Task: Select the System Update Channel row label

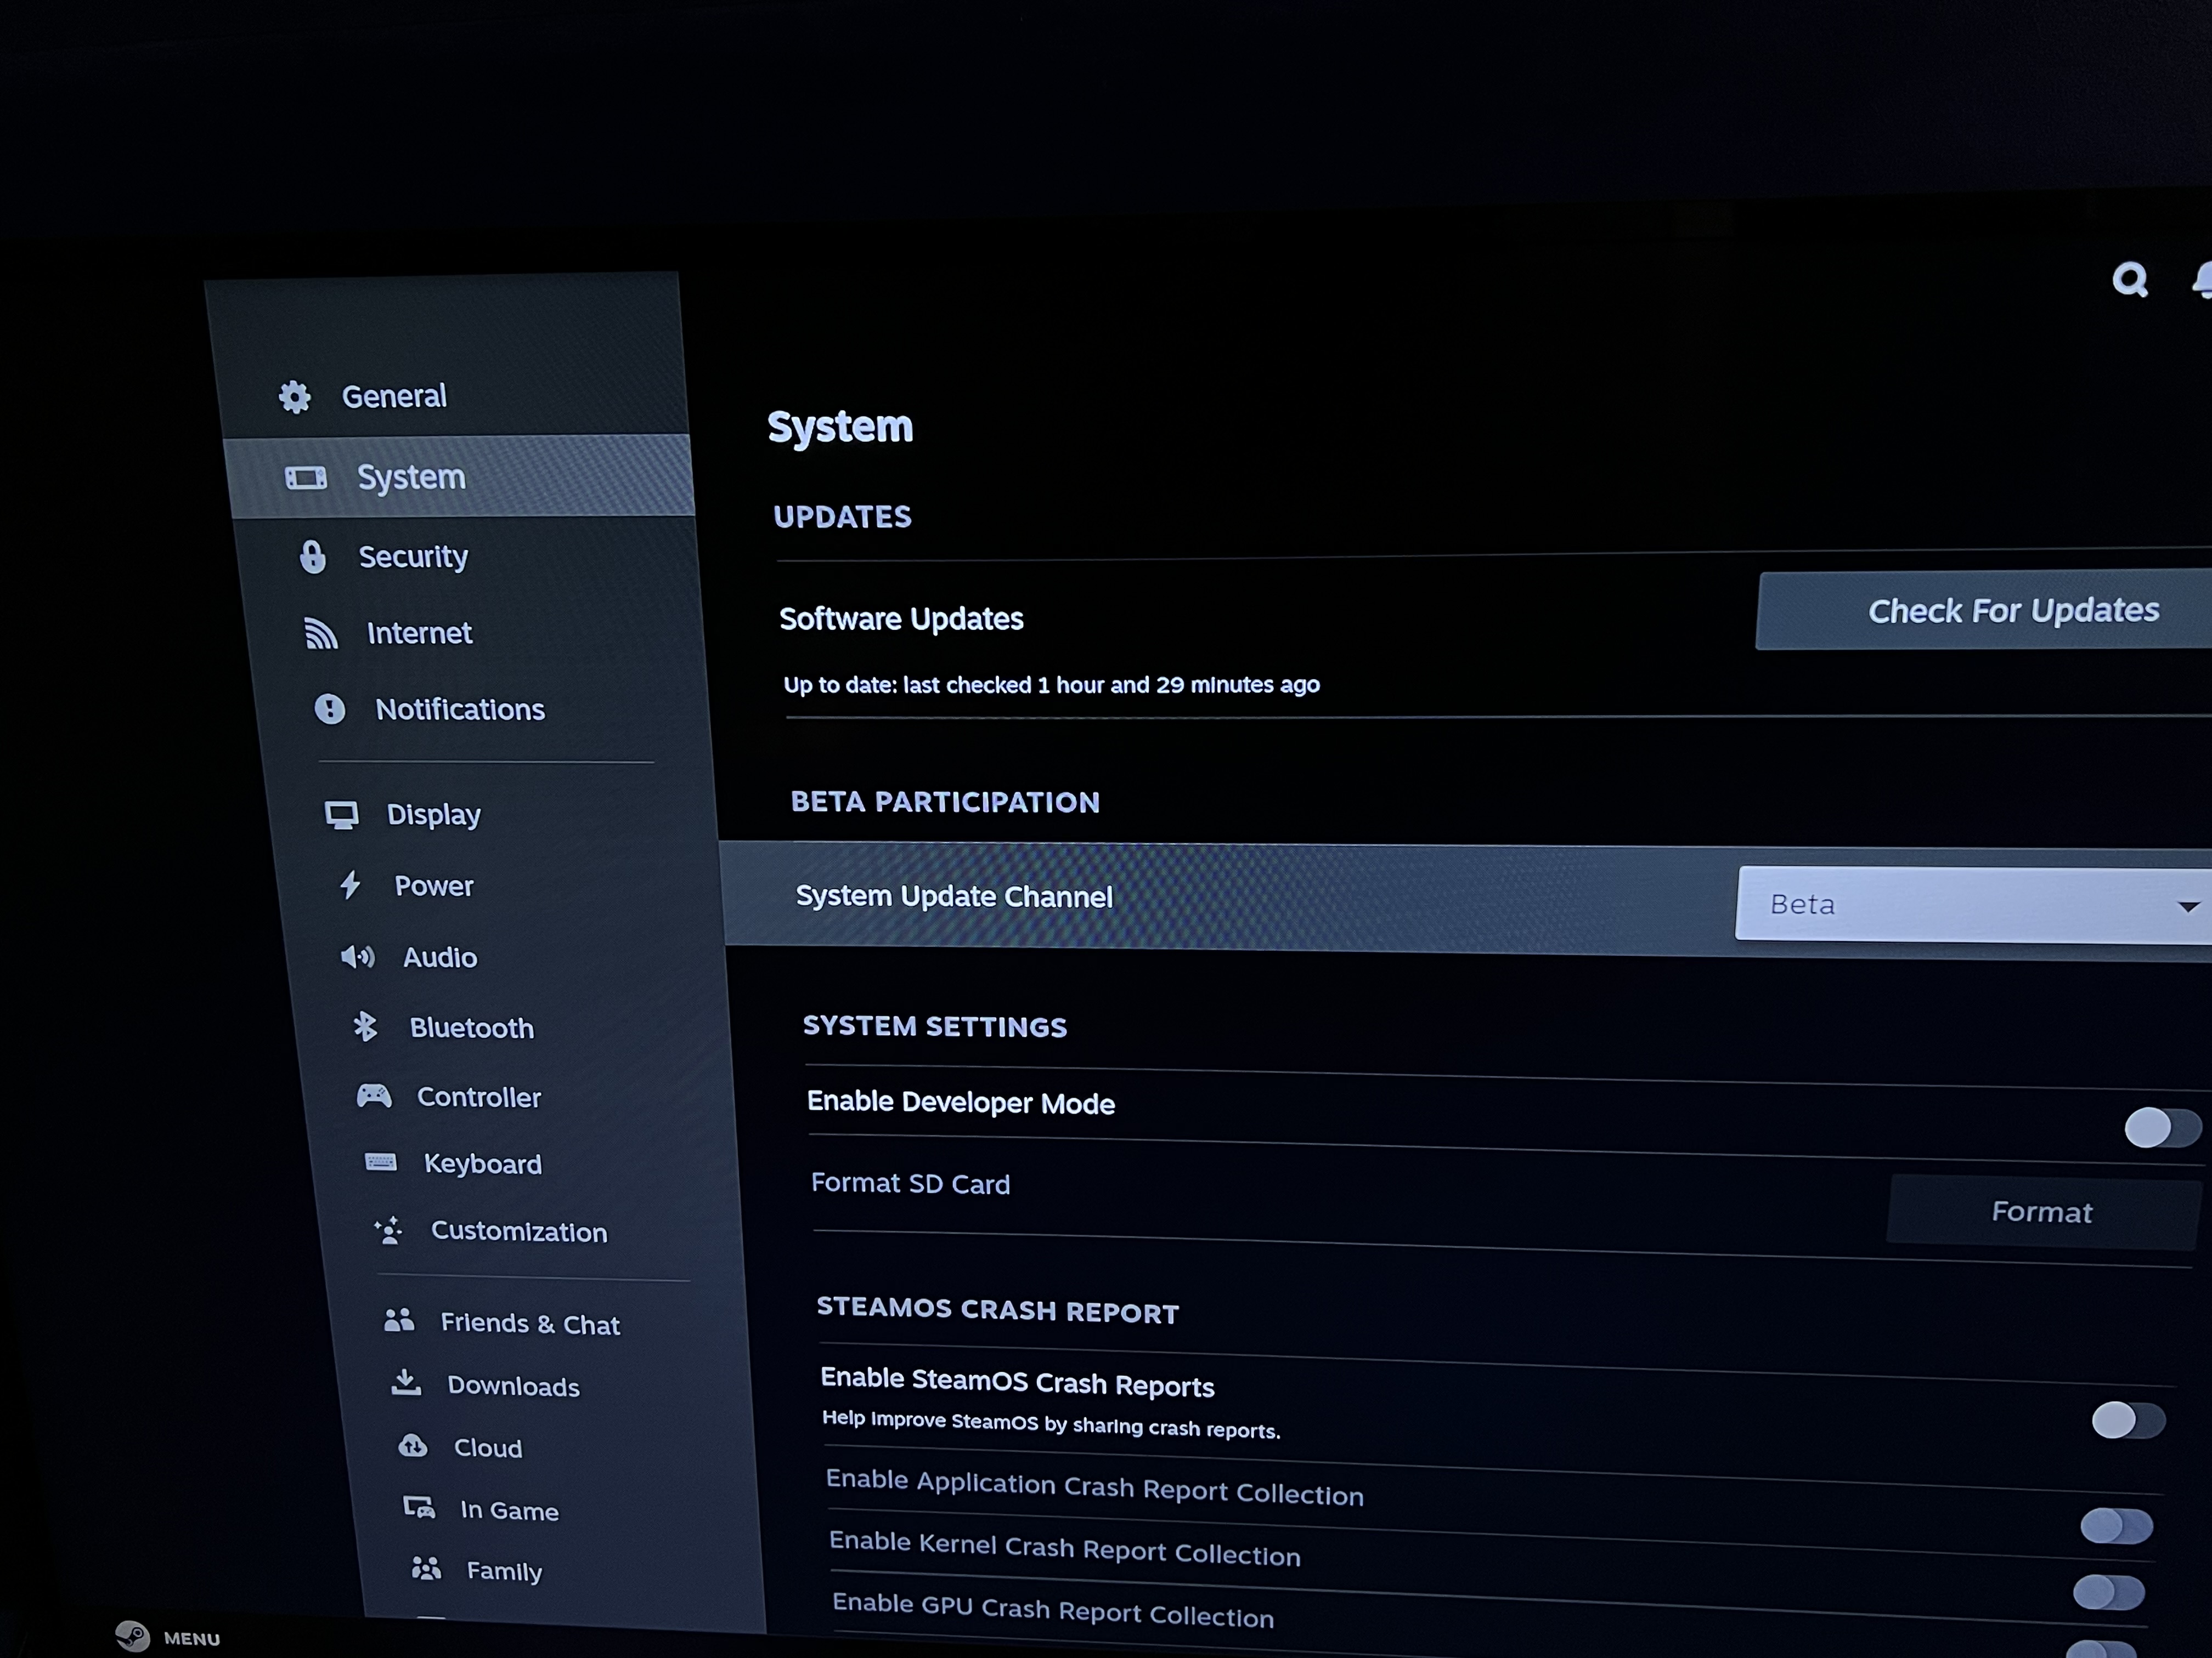Action: pyautogui.click(x=954, y=896)
